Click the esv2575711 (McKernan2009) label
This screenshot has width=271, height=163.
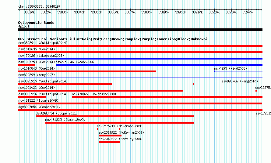[x=120, y=126]
